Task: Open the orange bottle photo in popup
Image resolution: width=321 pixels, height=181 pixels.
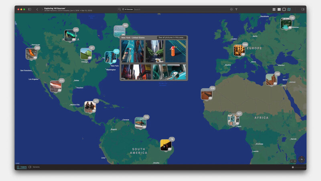Action: point(176,51)
